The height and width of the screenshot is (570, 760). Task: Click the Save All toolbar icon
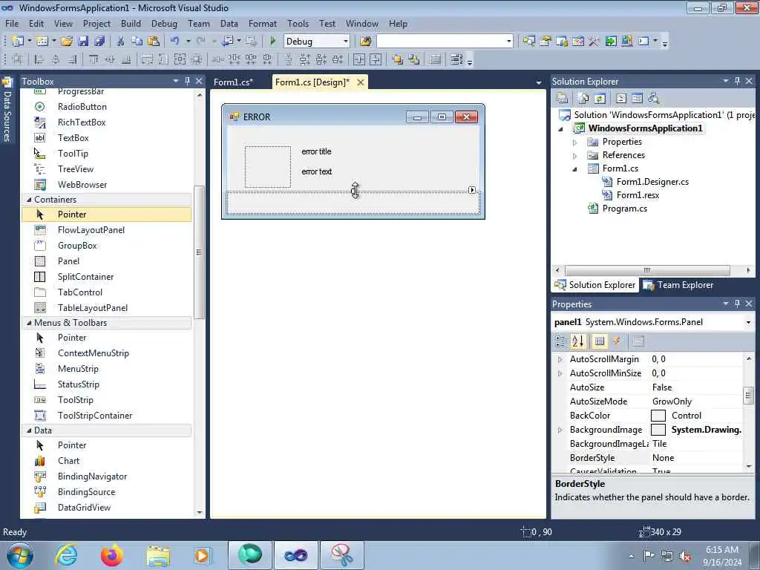pyautogui.click(x=99, y=42)
